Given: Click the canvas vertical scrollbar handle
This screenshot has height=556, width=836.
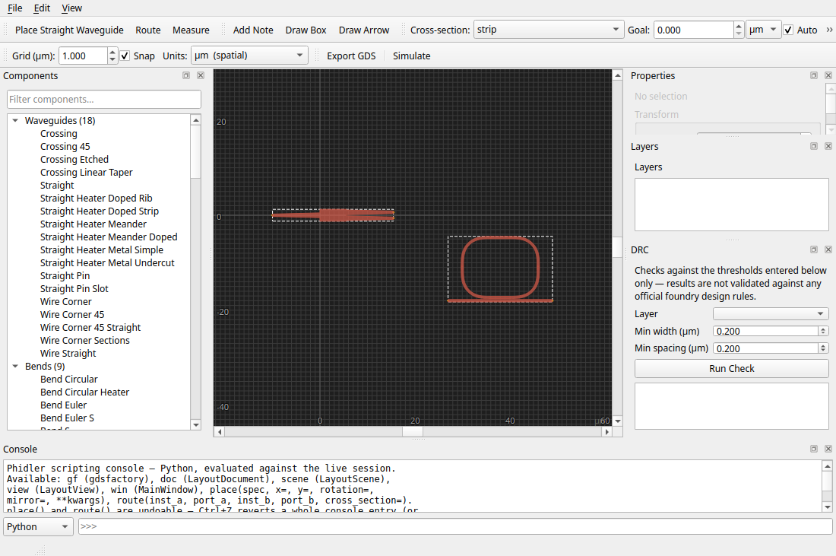Looking at the screenshot, I should [617, 247].
